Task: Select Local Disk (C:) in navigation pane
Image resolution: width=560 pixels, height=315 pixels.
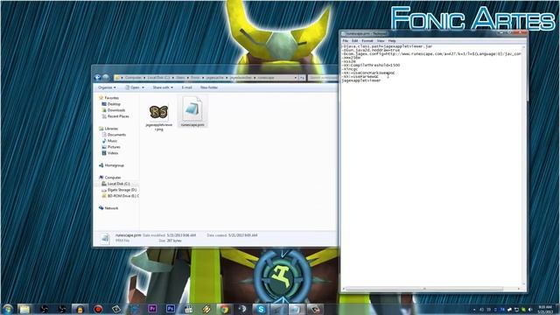Action: tap(118, 184)
